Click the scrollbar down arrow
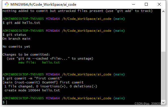The image size is (168, 107). pyautogui.click(x=163, y=102)
